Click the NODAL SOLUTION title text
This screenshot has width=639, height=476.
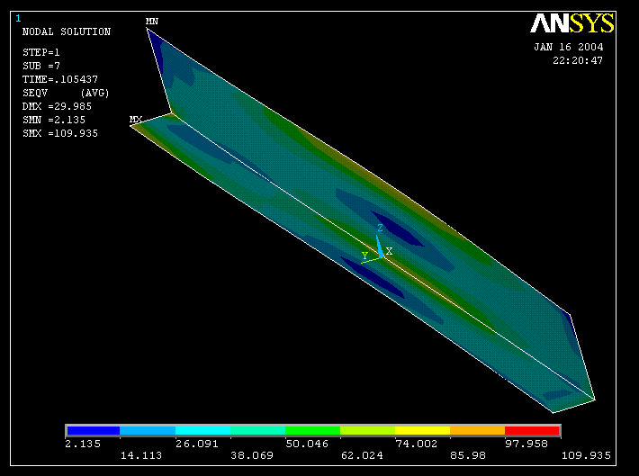(x=67, y=31)
